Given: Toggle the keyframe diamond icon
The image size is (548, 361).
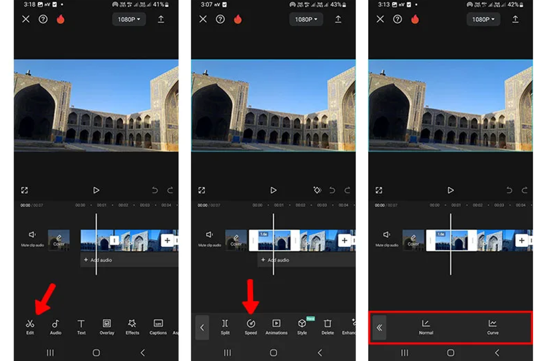Looking at the screenshot, I should click(317, 190).
